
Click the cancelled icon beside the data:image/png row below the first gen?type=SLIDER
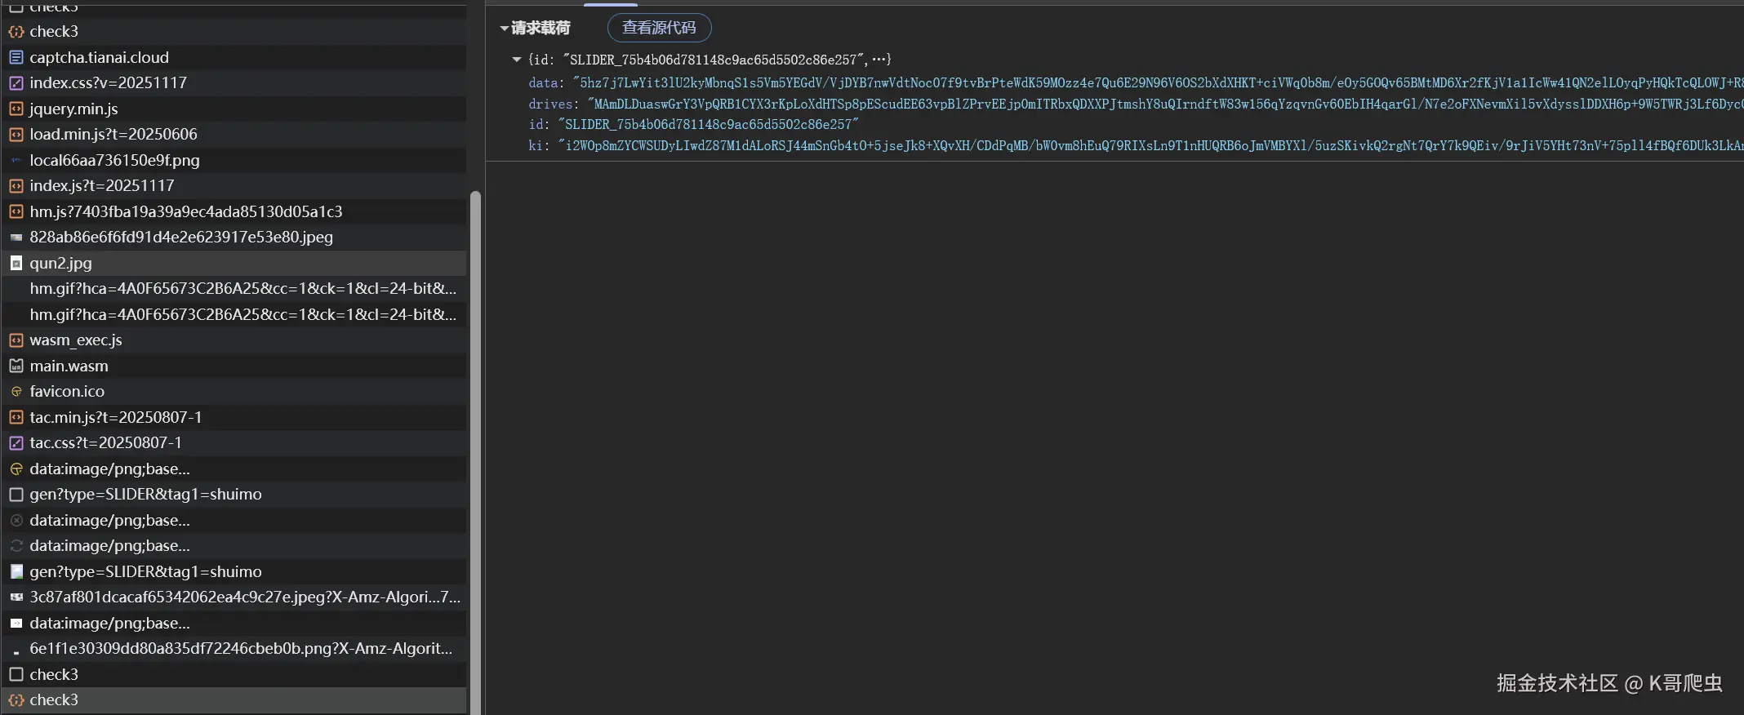click(16, 520)
